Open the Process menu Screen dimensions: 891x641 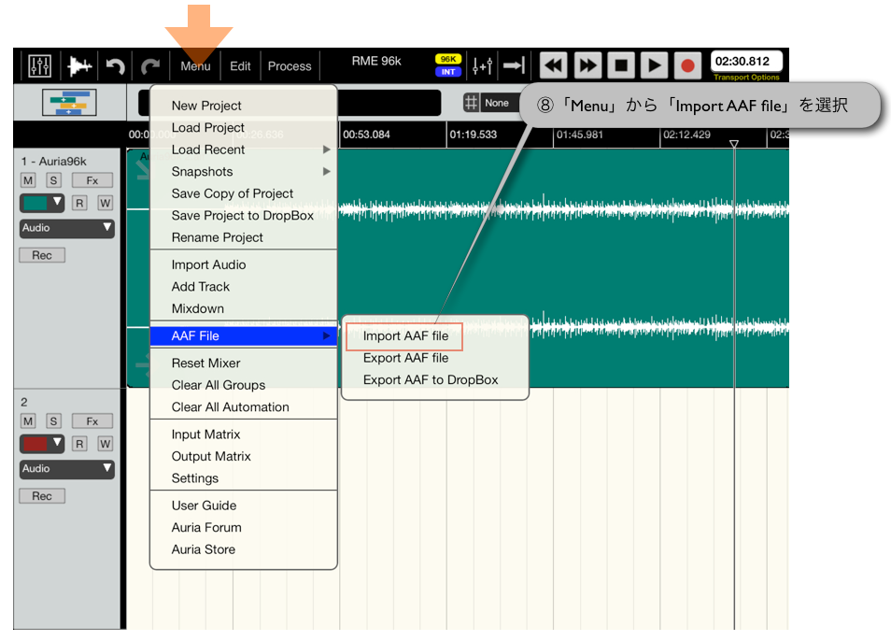click(290, 65)
